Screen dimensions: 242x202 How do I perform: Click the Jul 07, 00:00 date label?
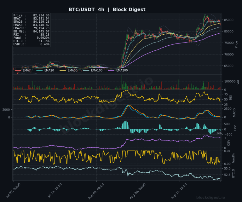click(x=13, y=191)
